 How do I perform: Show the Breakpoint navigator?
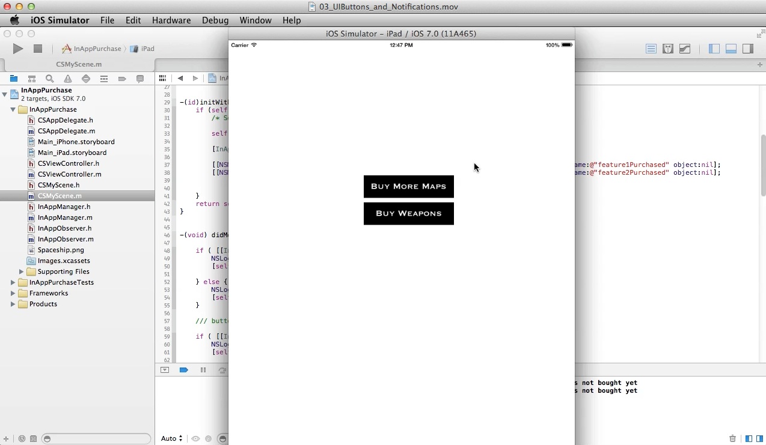tap(122, 79)
